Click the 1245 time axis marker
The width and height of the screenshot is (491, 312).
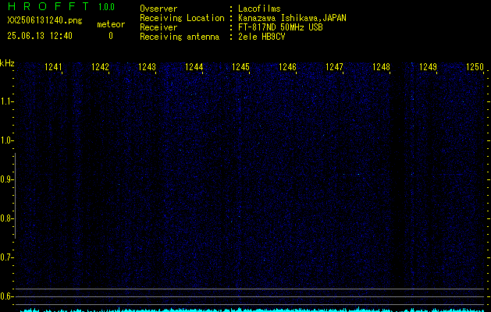pyautogui.click(x=240, y=67)
